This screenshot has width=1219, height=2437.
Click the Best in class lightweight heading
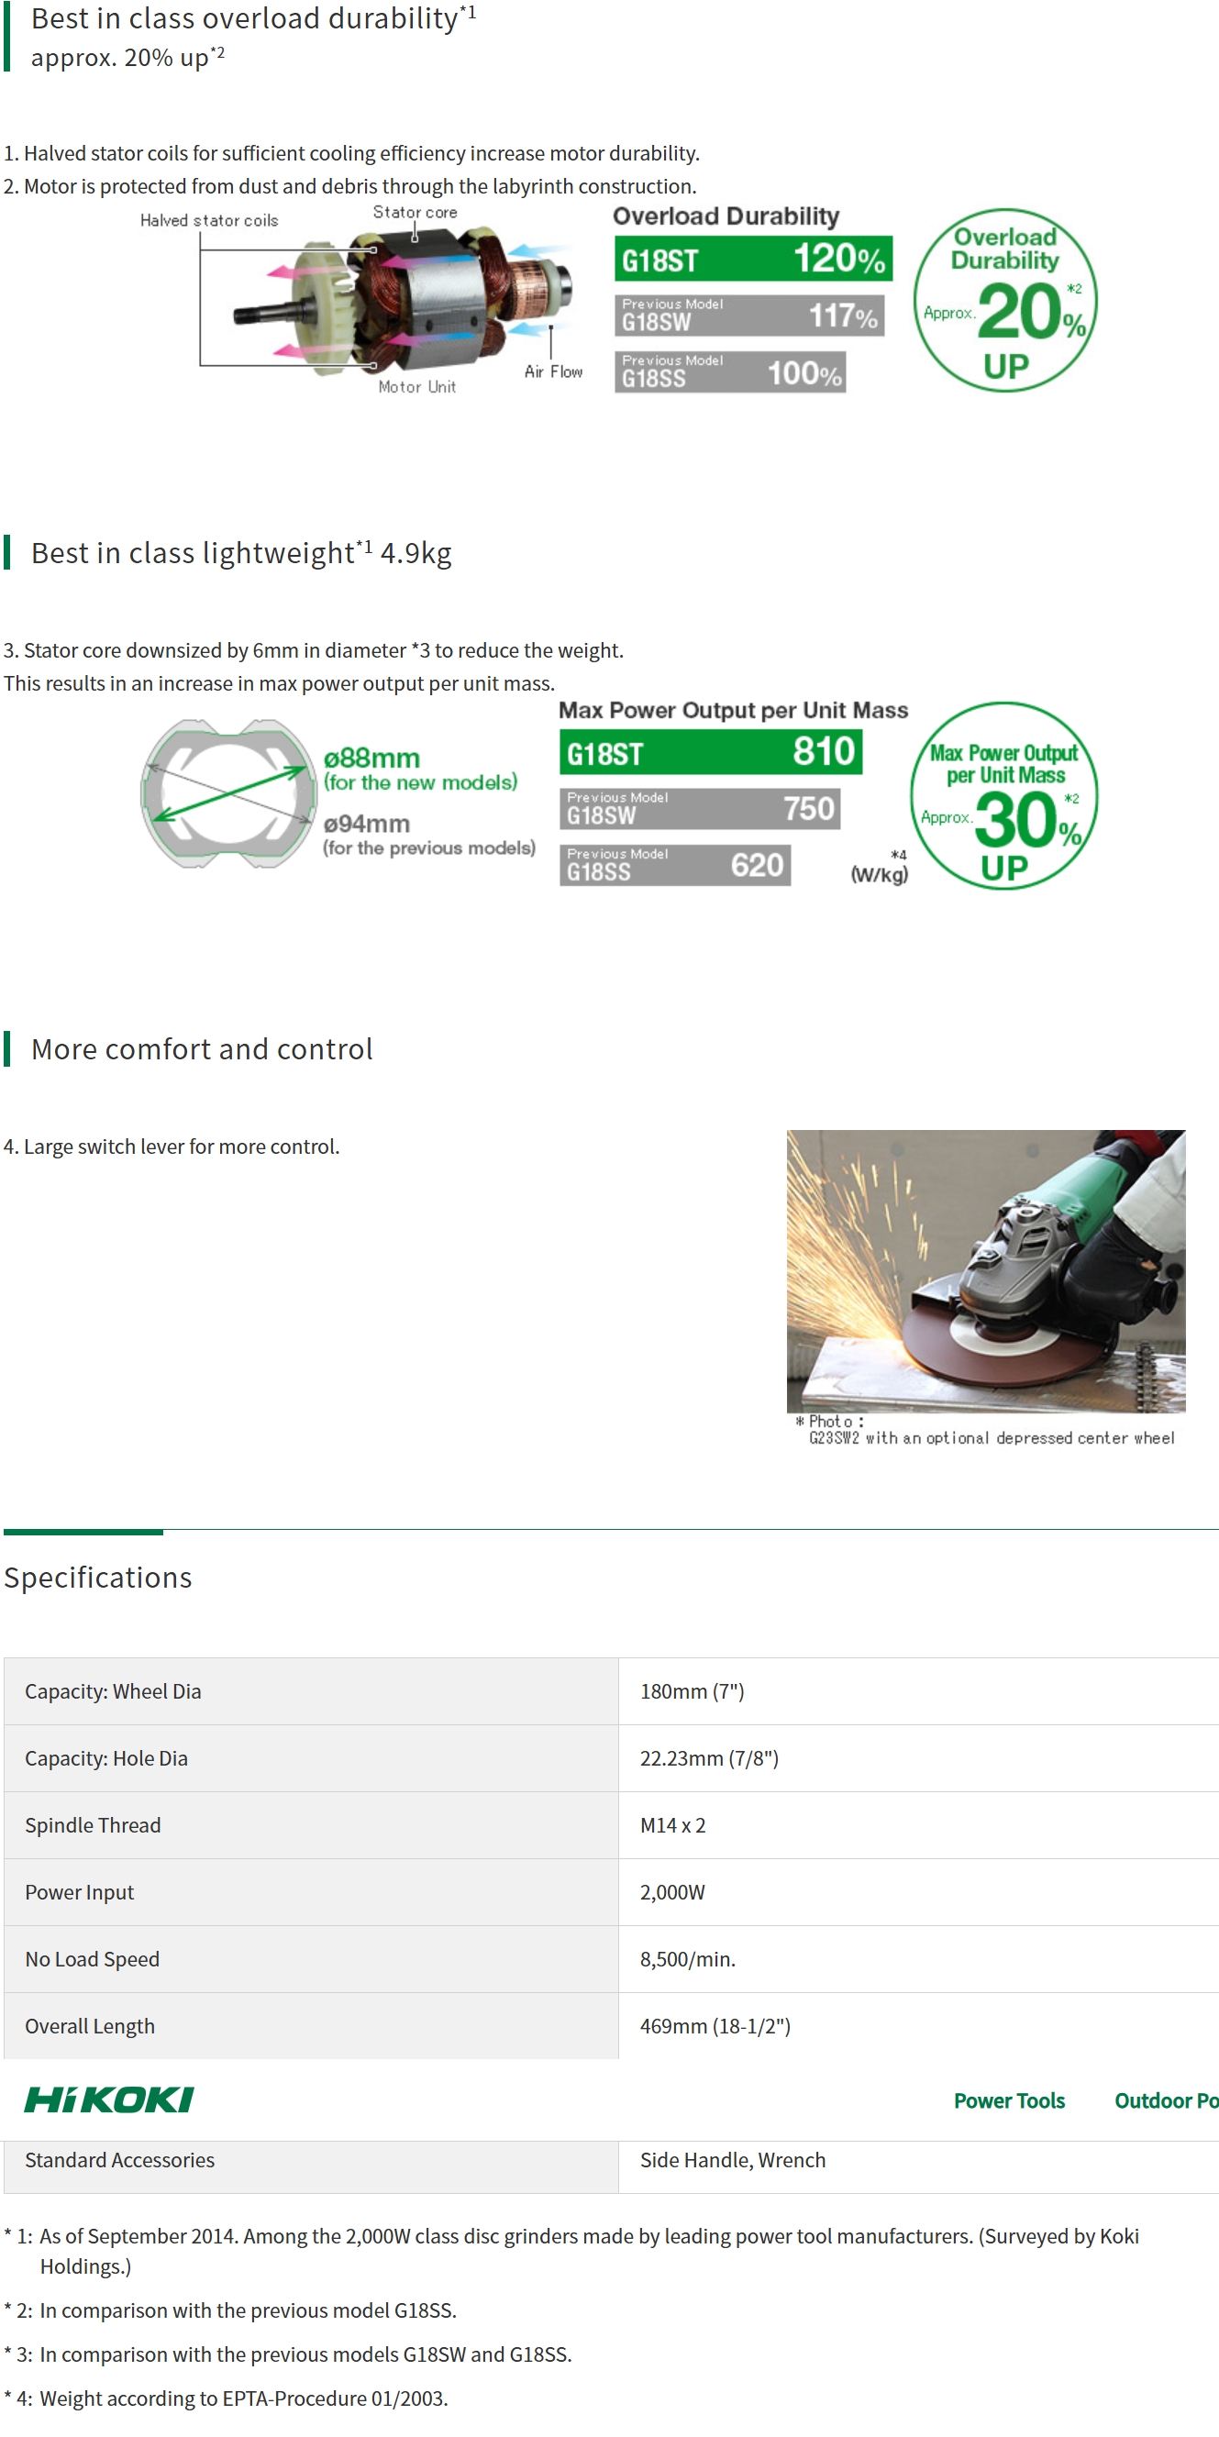241,552
